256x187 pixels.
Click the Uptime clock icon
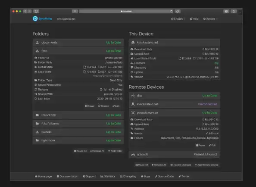tap(132, 72)
